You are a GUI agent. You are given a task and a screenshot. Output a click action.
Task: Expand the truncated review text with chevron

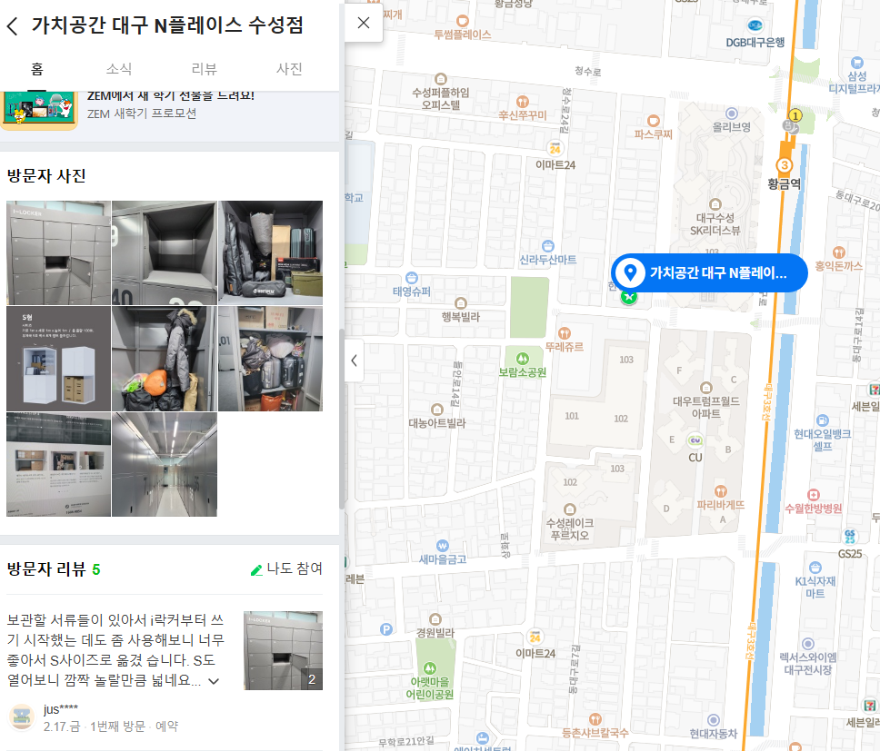(214, 681)
